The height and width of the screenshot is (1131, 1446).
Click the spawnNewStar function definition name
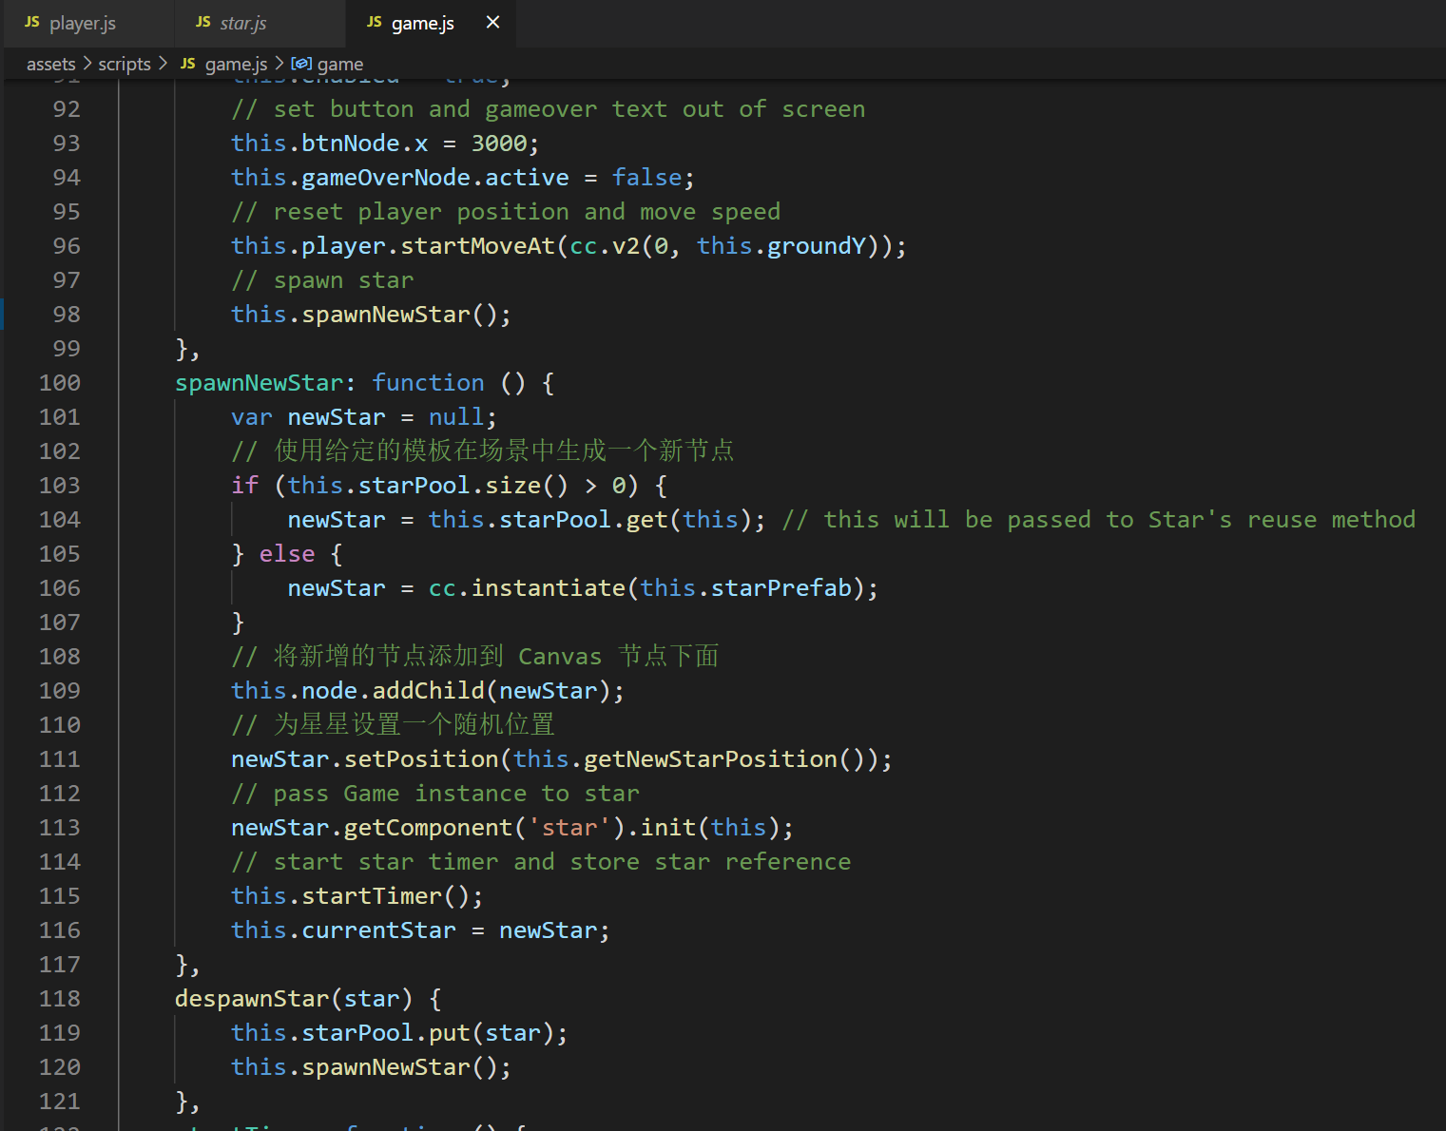click(259, 383)
